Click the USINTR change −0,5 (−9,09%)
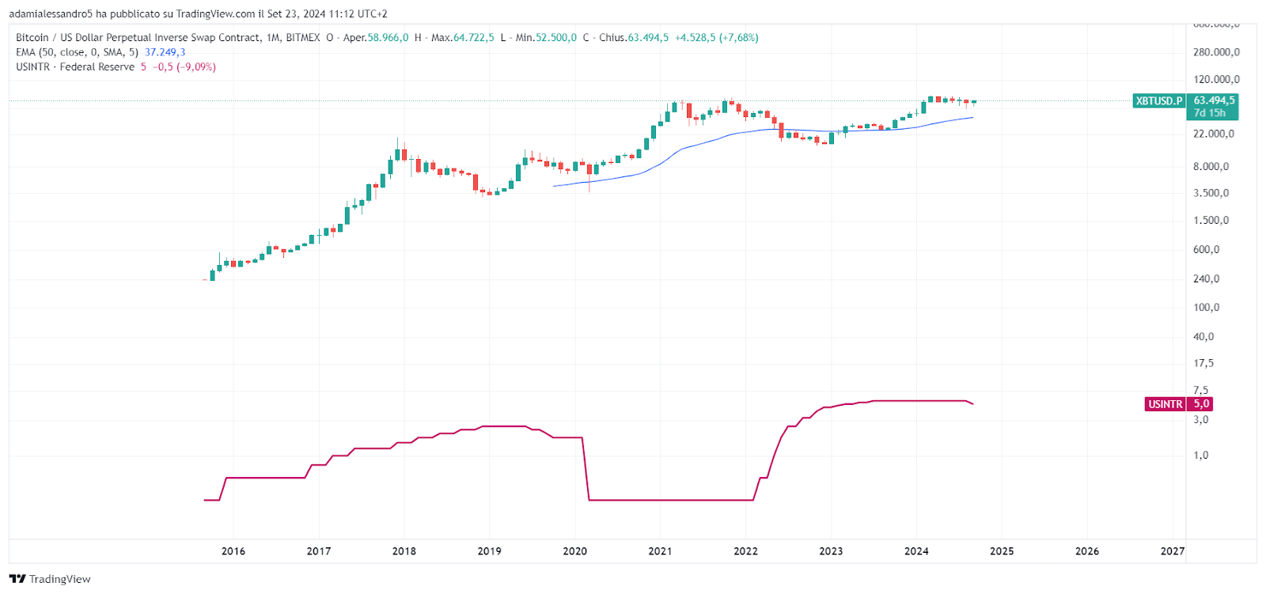This screenshot has width=1266, height=594. pyautogui.click(x=184, y=67)
